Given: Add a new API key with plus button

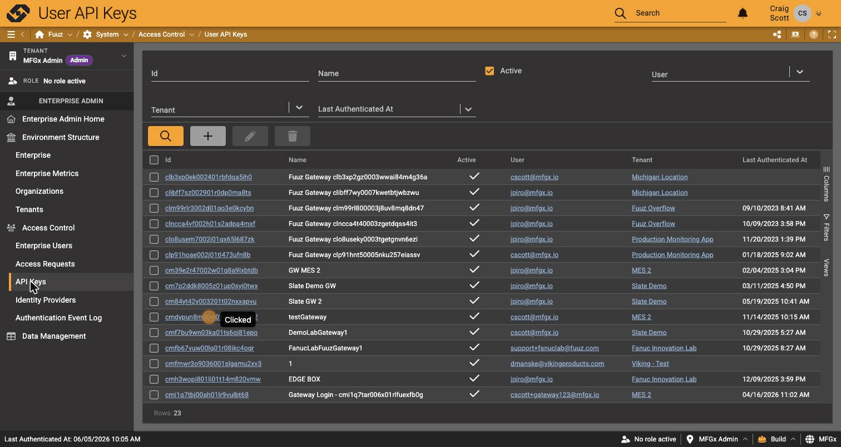Looking at the screenshot, I should tap(208, 136).
